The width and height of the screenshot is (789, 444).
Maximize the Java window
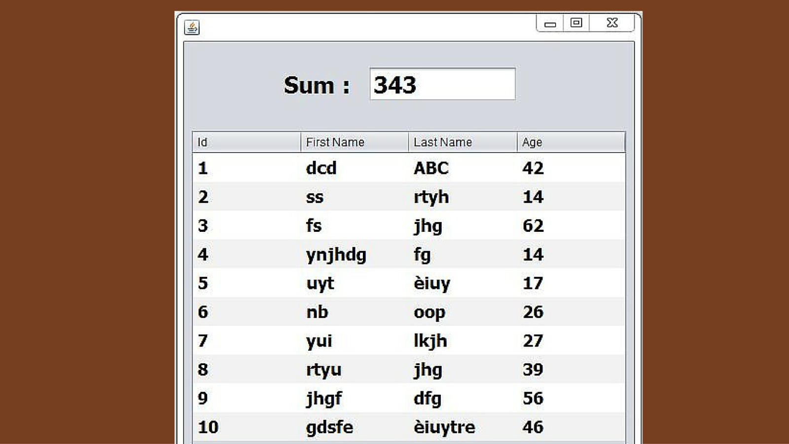click(576, 23)
